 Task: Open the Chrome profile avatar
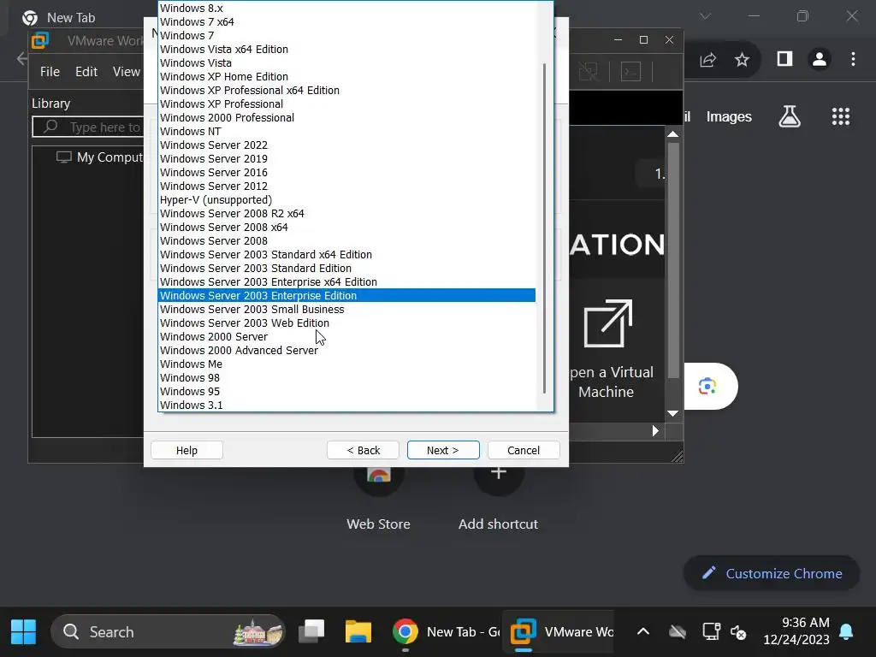click(819, 59)
